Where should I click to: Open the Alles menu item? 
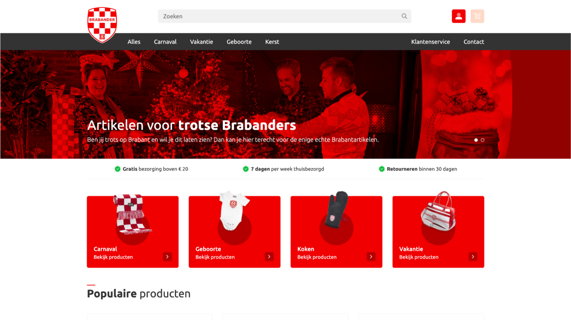[x=134, y=42]
